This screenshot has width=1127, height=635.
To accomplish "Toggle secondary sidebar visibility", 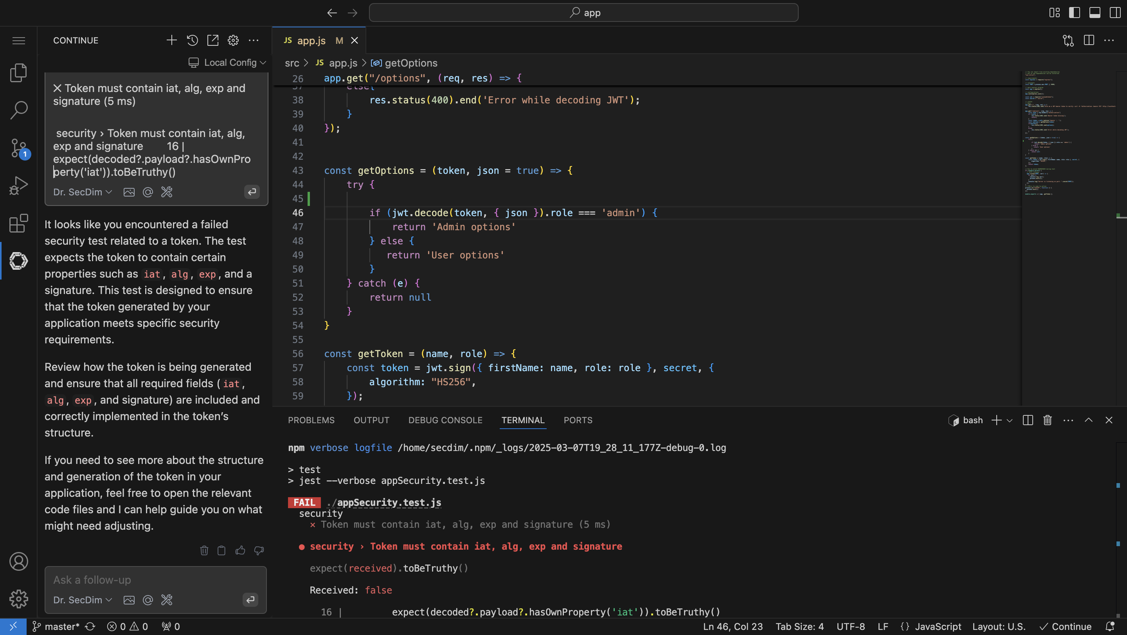I will coord(1115,13).
